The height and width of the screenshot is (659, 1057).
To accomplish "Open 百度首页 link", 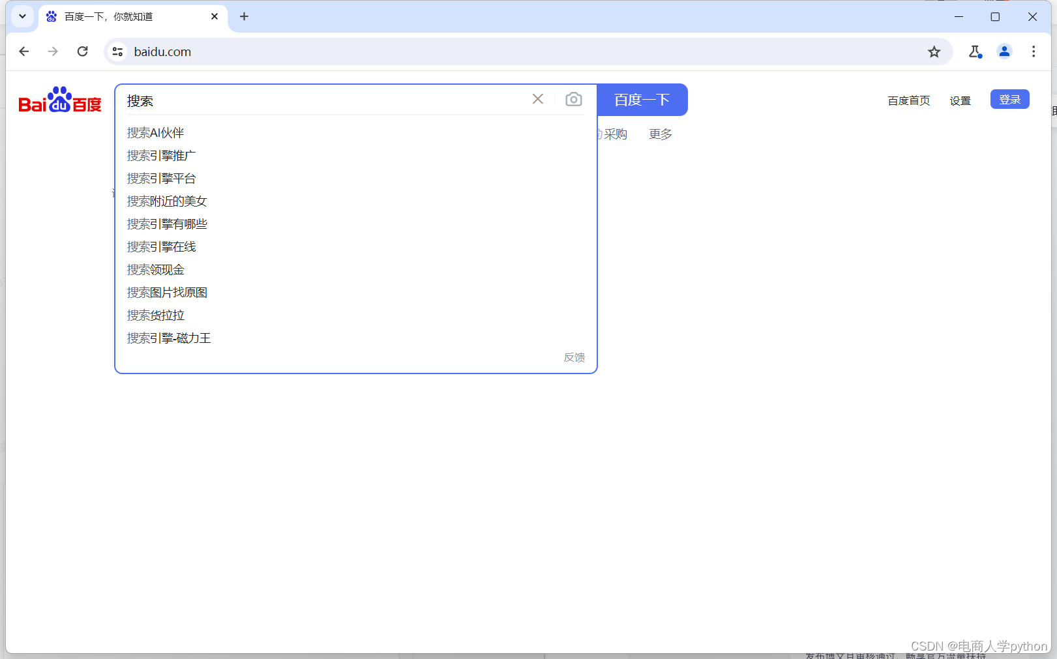I will click(909, 100).
